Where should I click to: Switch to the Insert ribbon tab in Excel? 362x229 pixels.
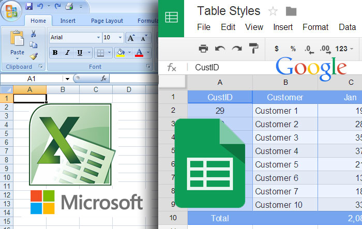coord(68,21)
